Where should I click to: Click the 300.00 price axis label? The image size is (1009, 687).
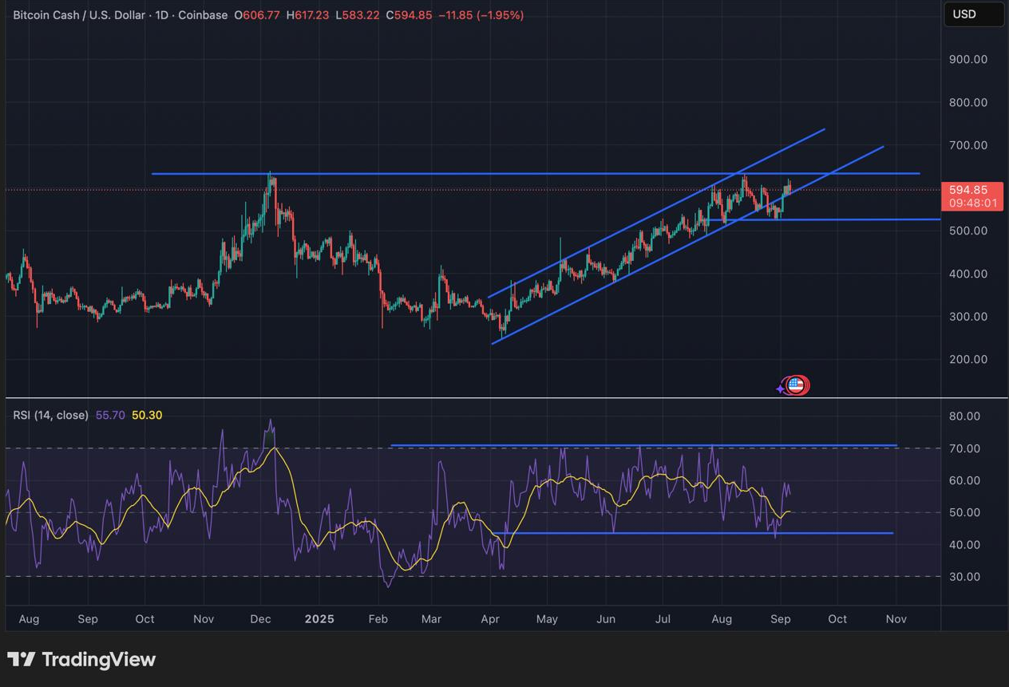click(x=967, y=316)
